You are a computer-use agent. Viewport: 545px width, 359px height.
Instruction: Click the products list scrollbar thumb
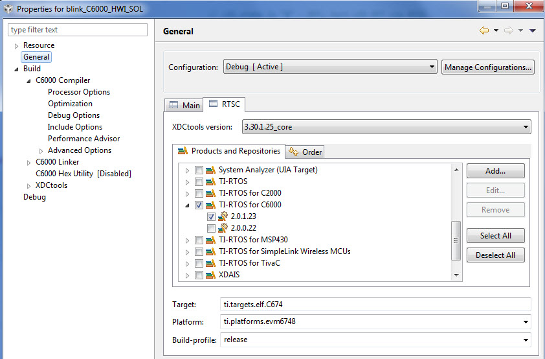(456, 240)
